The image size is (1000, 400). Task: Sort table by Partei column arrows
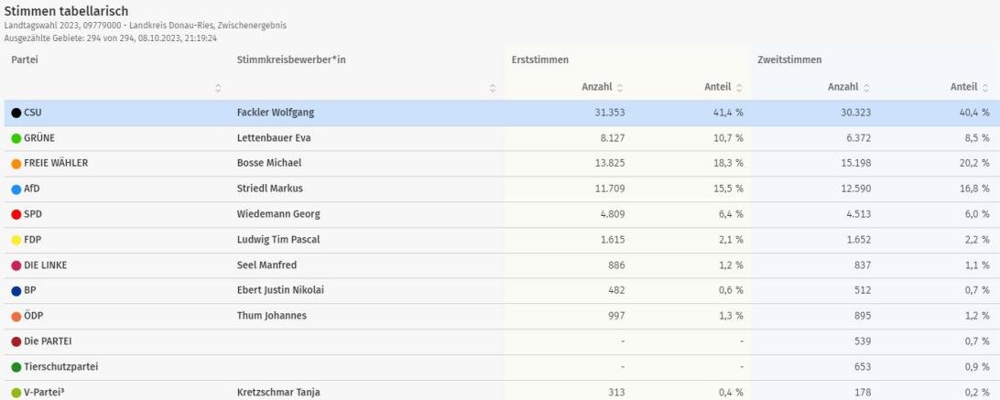(218, 88)
